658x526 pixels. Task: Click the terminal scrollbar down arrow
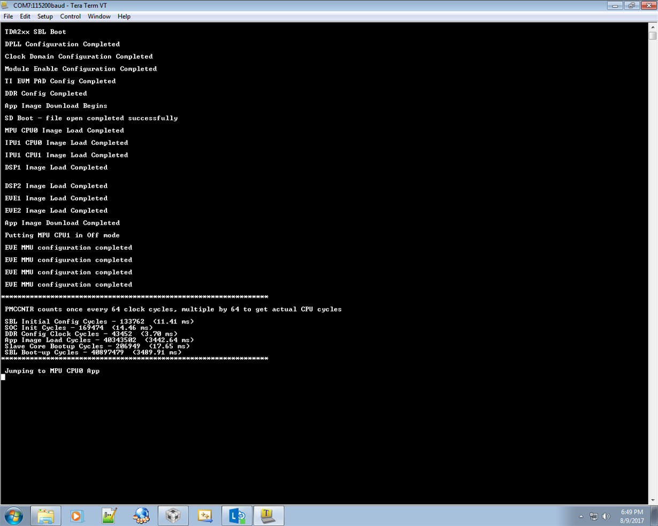coord(653,500)
